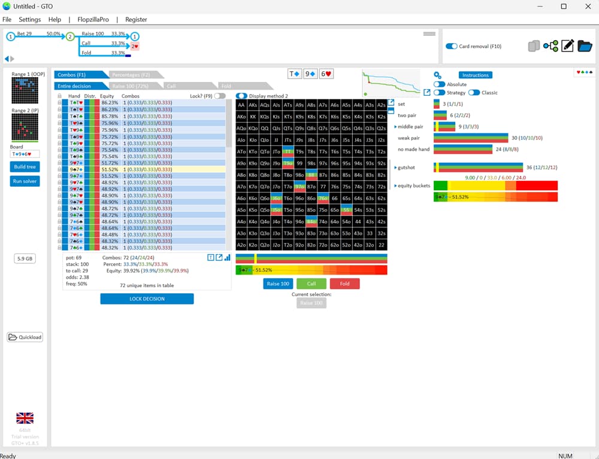Click the text T icon in stats panel
This screenshot has width=599, height=459.
click(210, 257)
